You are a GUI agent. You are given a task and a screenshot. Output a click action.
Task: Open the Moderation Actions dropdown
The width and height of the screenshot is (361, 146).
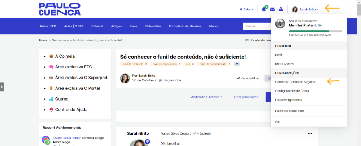pos(206,97)
